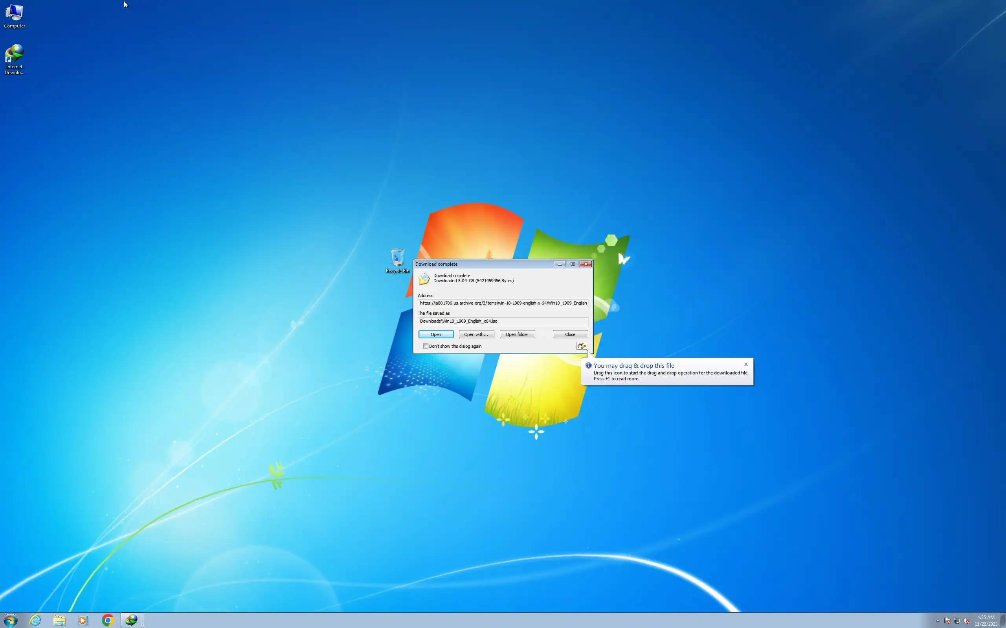
Task: Click the network status tray icon
Action: click(956, 621)
